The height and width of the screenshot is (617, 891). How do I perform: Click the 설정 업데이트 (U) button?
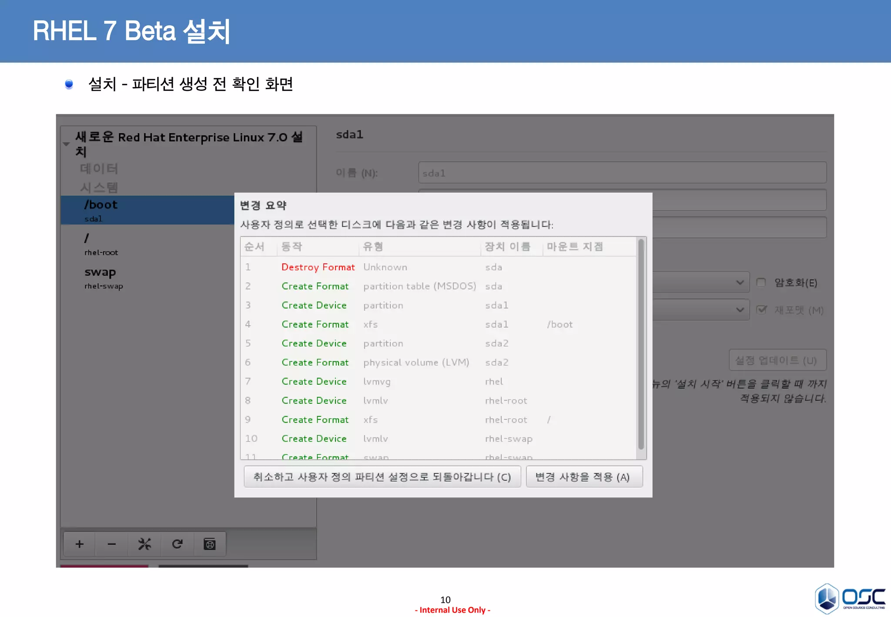point(777,360)
